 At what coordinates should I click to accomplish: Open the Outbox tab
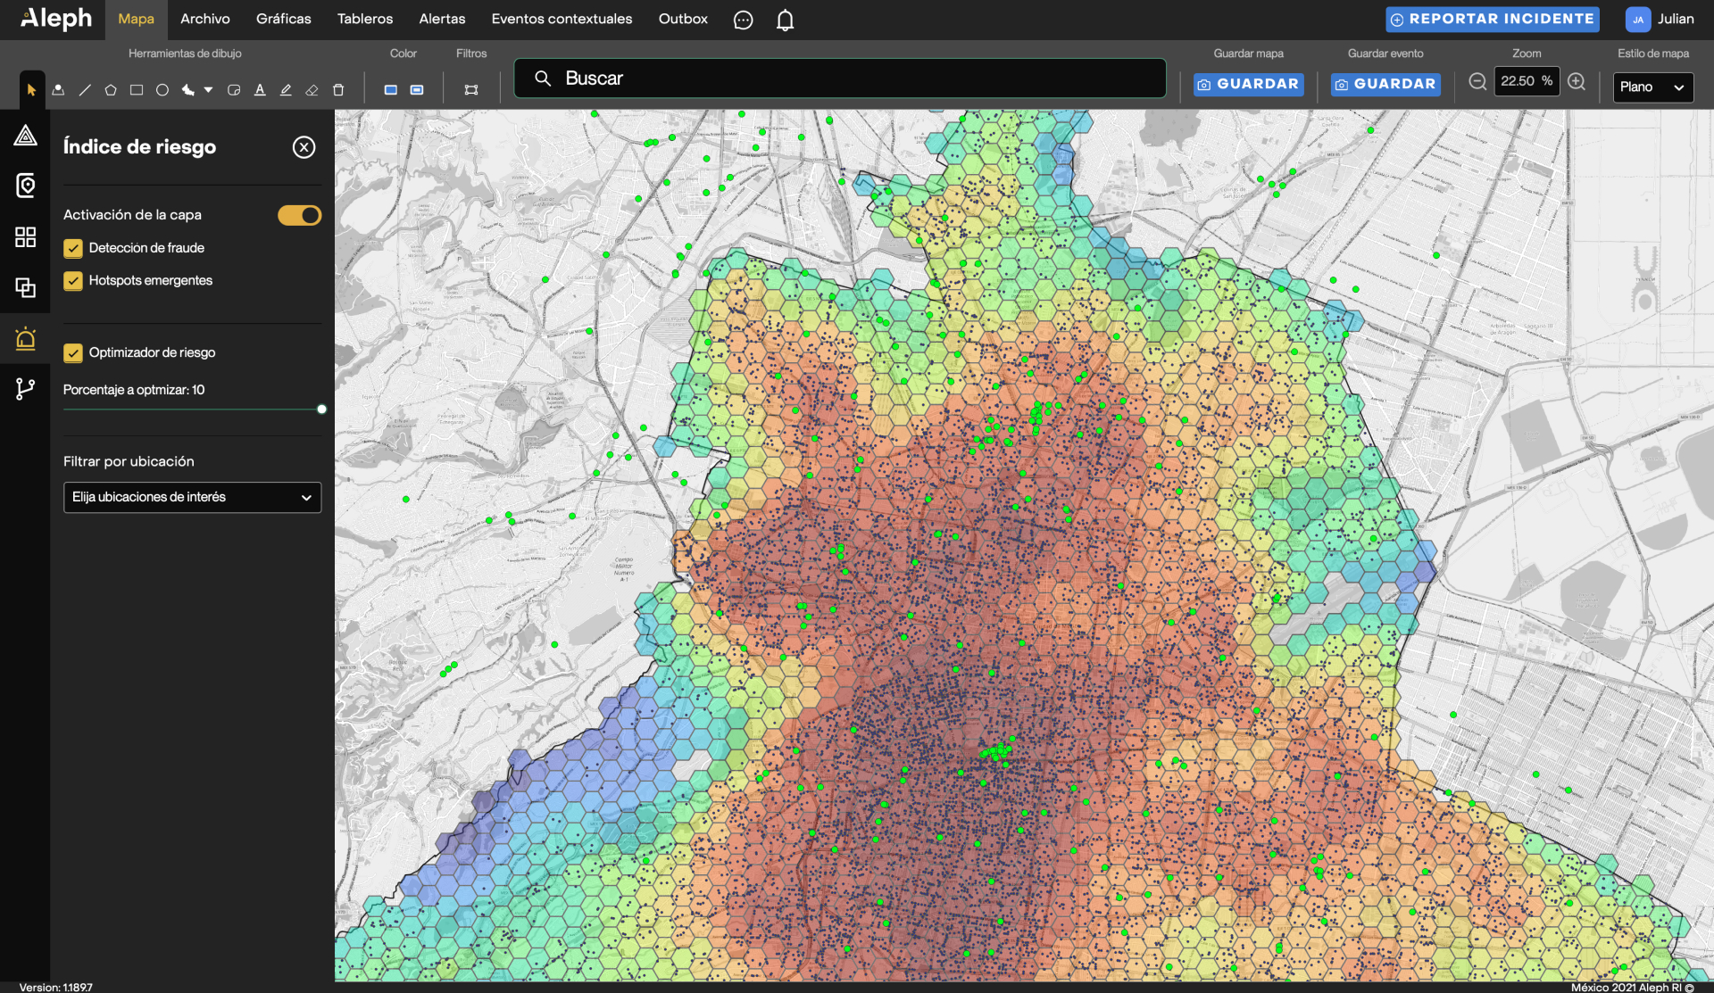(683, 19)
